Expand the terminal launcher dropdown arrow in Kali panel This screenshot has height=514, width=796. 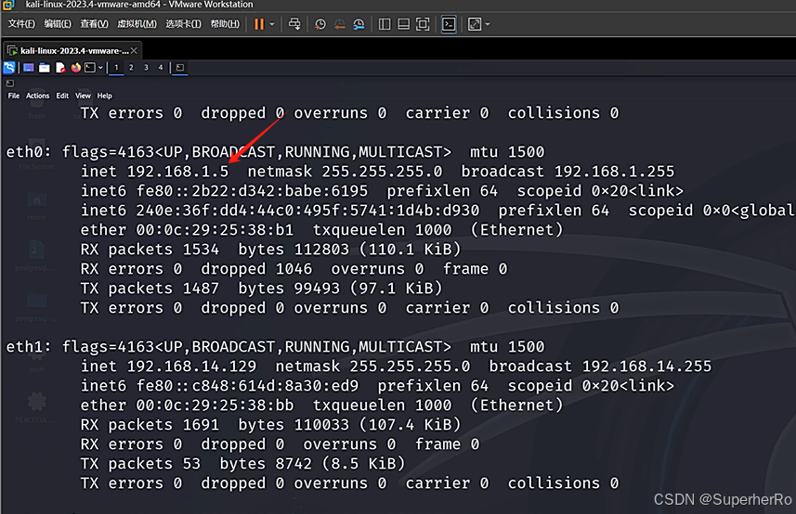pyautogui.click(x=100, y=68)
